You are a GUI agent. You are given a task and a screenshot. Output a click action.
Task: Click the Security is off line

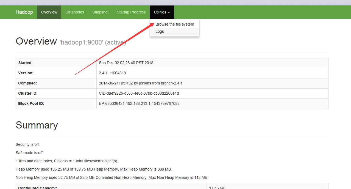(x=28, y=144)
